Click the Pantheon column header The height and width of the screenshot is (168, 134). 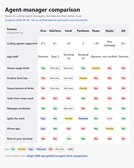coord(83,31)
